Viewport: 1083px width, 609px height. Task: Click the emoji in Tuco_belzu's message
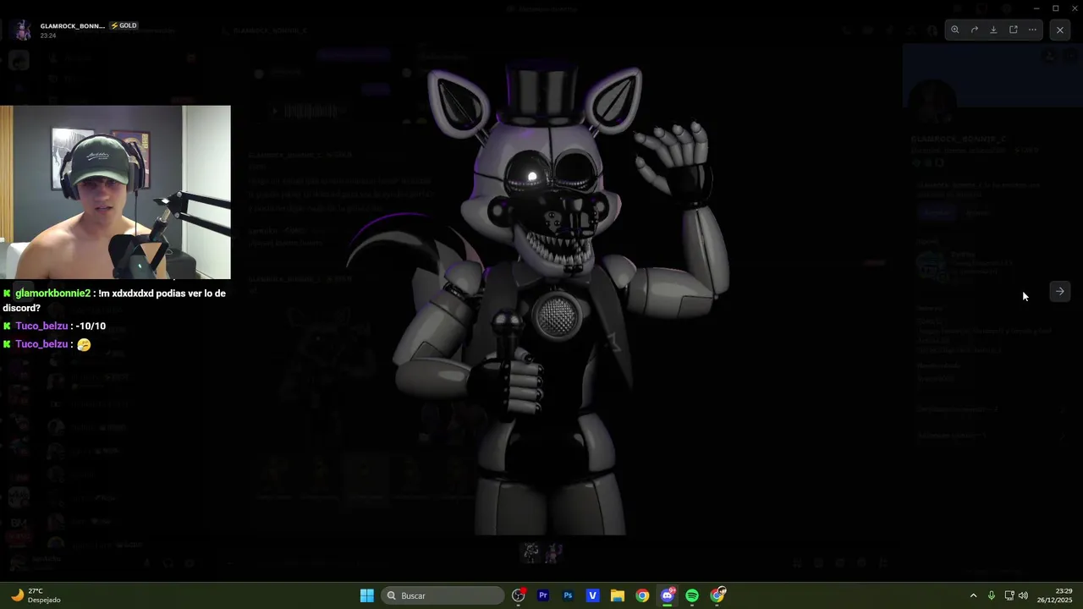[83, 344]
